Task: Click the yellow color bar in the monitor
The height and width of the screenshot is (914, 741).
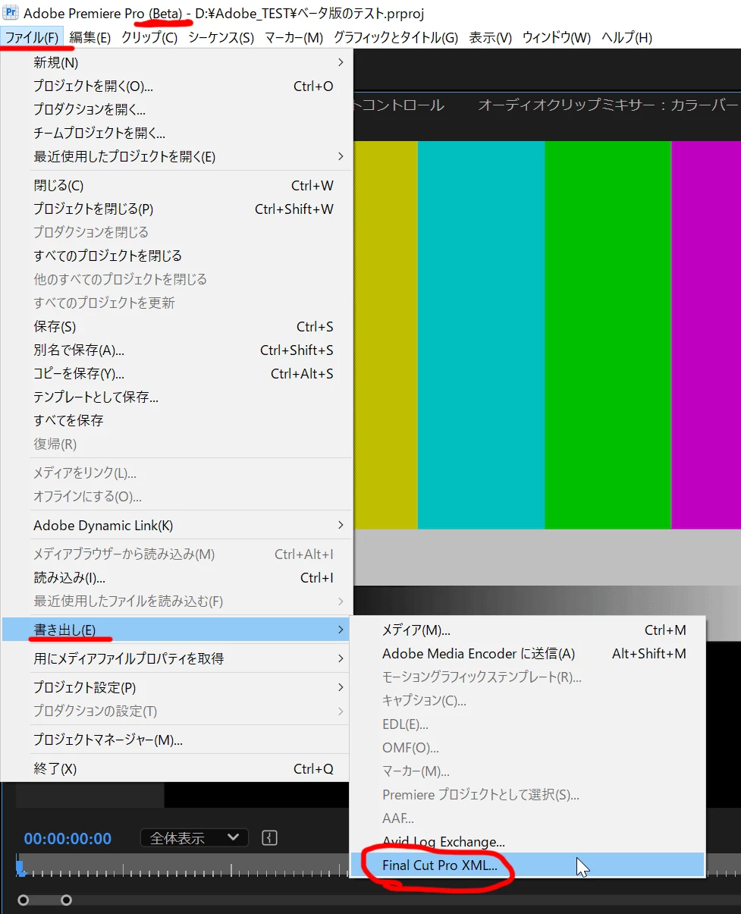Action: (385, 335)
